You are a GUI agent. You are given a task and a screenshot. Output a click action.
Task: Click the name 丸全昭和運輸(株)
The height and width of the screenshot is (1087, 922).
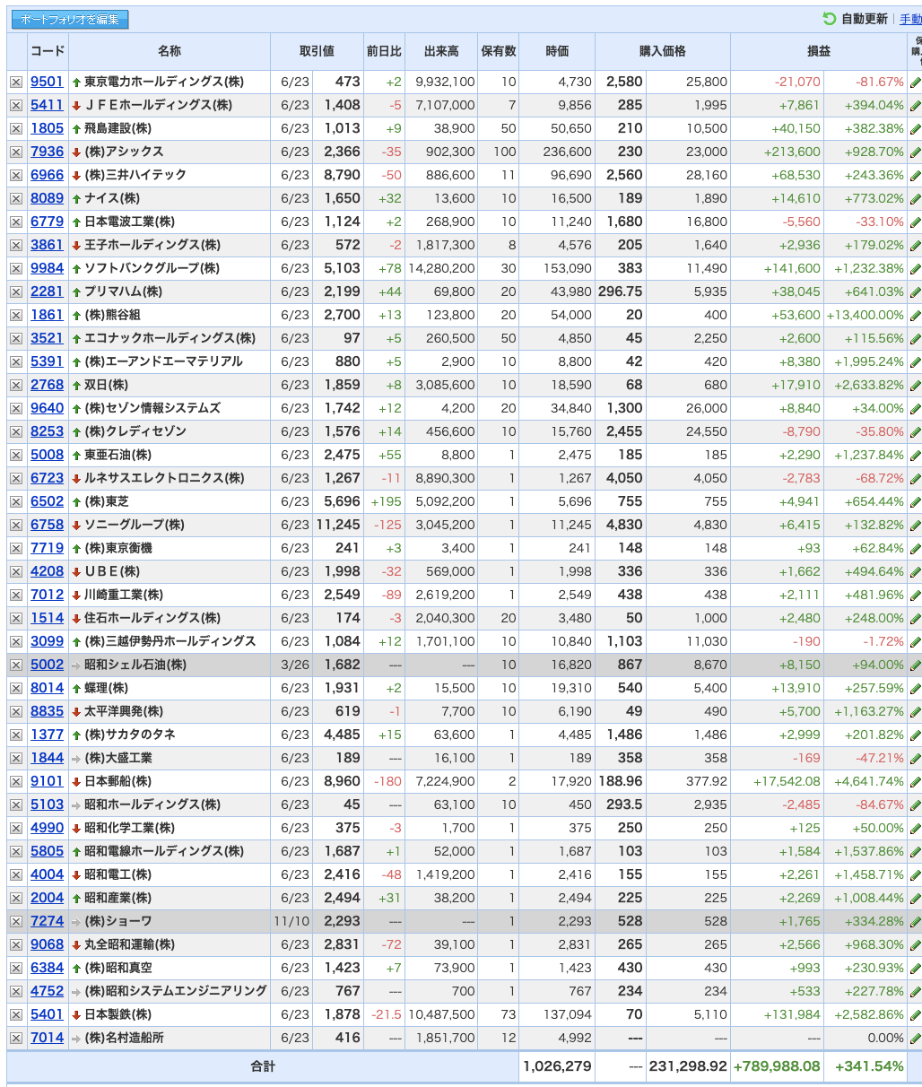pos(129,944)
